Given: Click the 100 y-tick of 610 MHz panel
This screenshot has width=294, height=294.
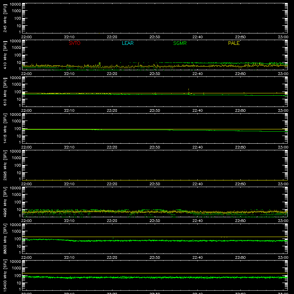Looking at the screenshot, I should click(x=18, y=92).
